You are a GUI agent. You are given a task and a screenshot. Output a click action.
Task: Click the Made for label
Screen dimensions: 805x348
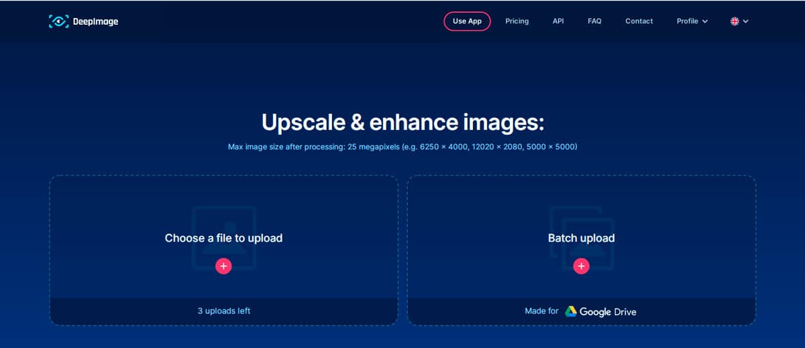click(541, 311)
